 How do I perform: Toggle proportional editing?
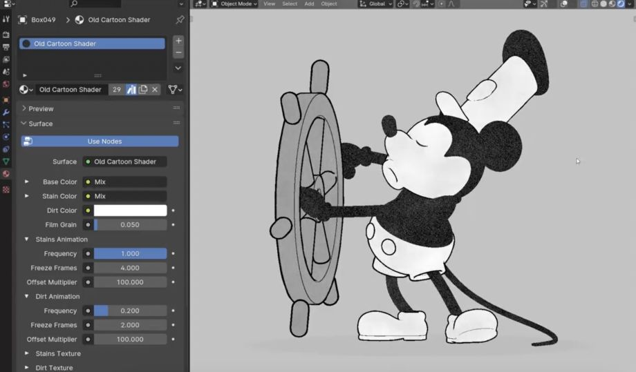tap(441, 3)
